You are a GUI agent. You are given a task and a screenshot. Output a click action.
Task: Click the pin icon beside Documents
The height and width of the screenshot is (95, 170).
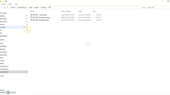click(27, 22)
